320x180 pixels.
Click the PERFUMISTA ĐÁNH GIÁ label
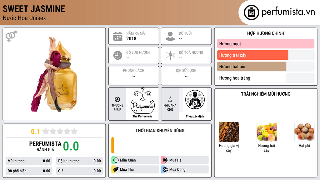pyautogui.click(x=45, y=146)
